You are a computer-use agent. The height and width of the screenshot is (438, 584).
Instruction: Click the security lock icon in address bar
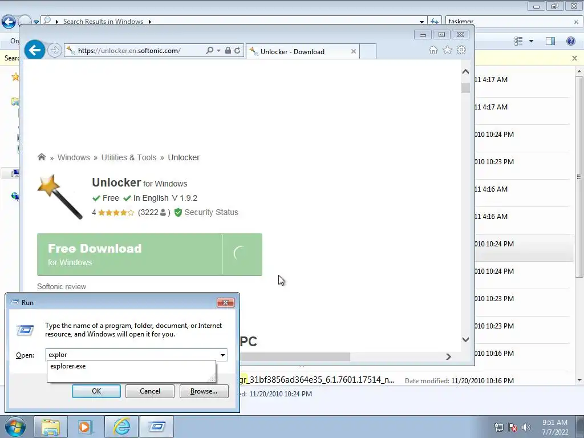(x=228, y=50)
